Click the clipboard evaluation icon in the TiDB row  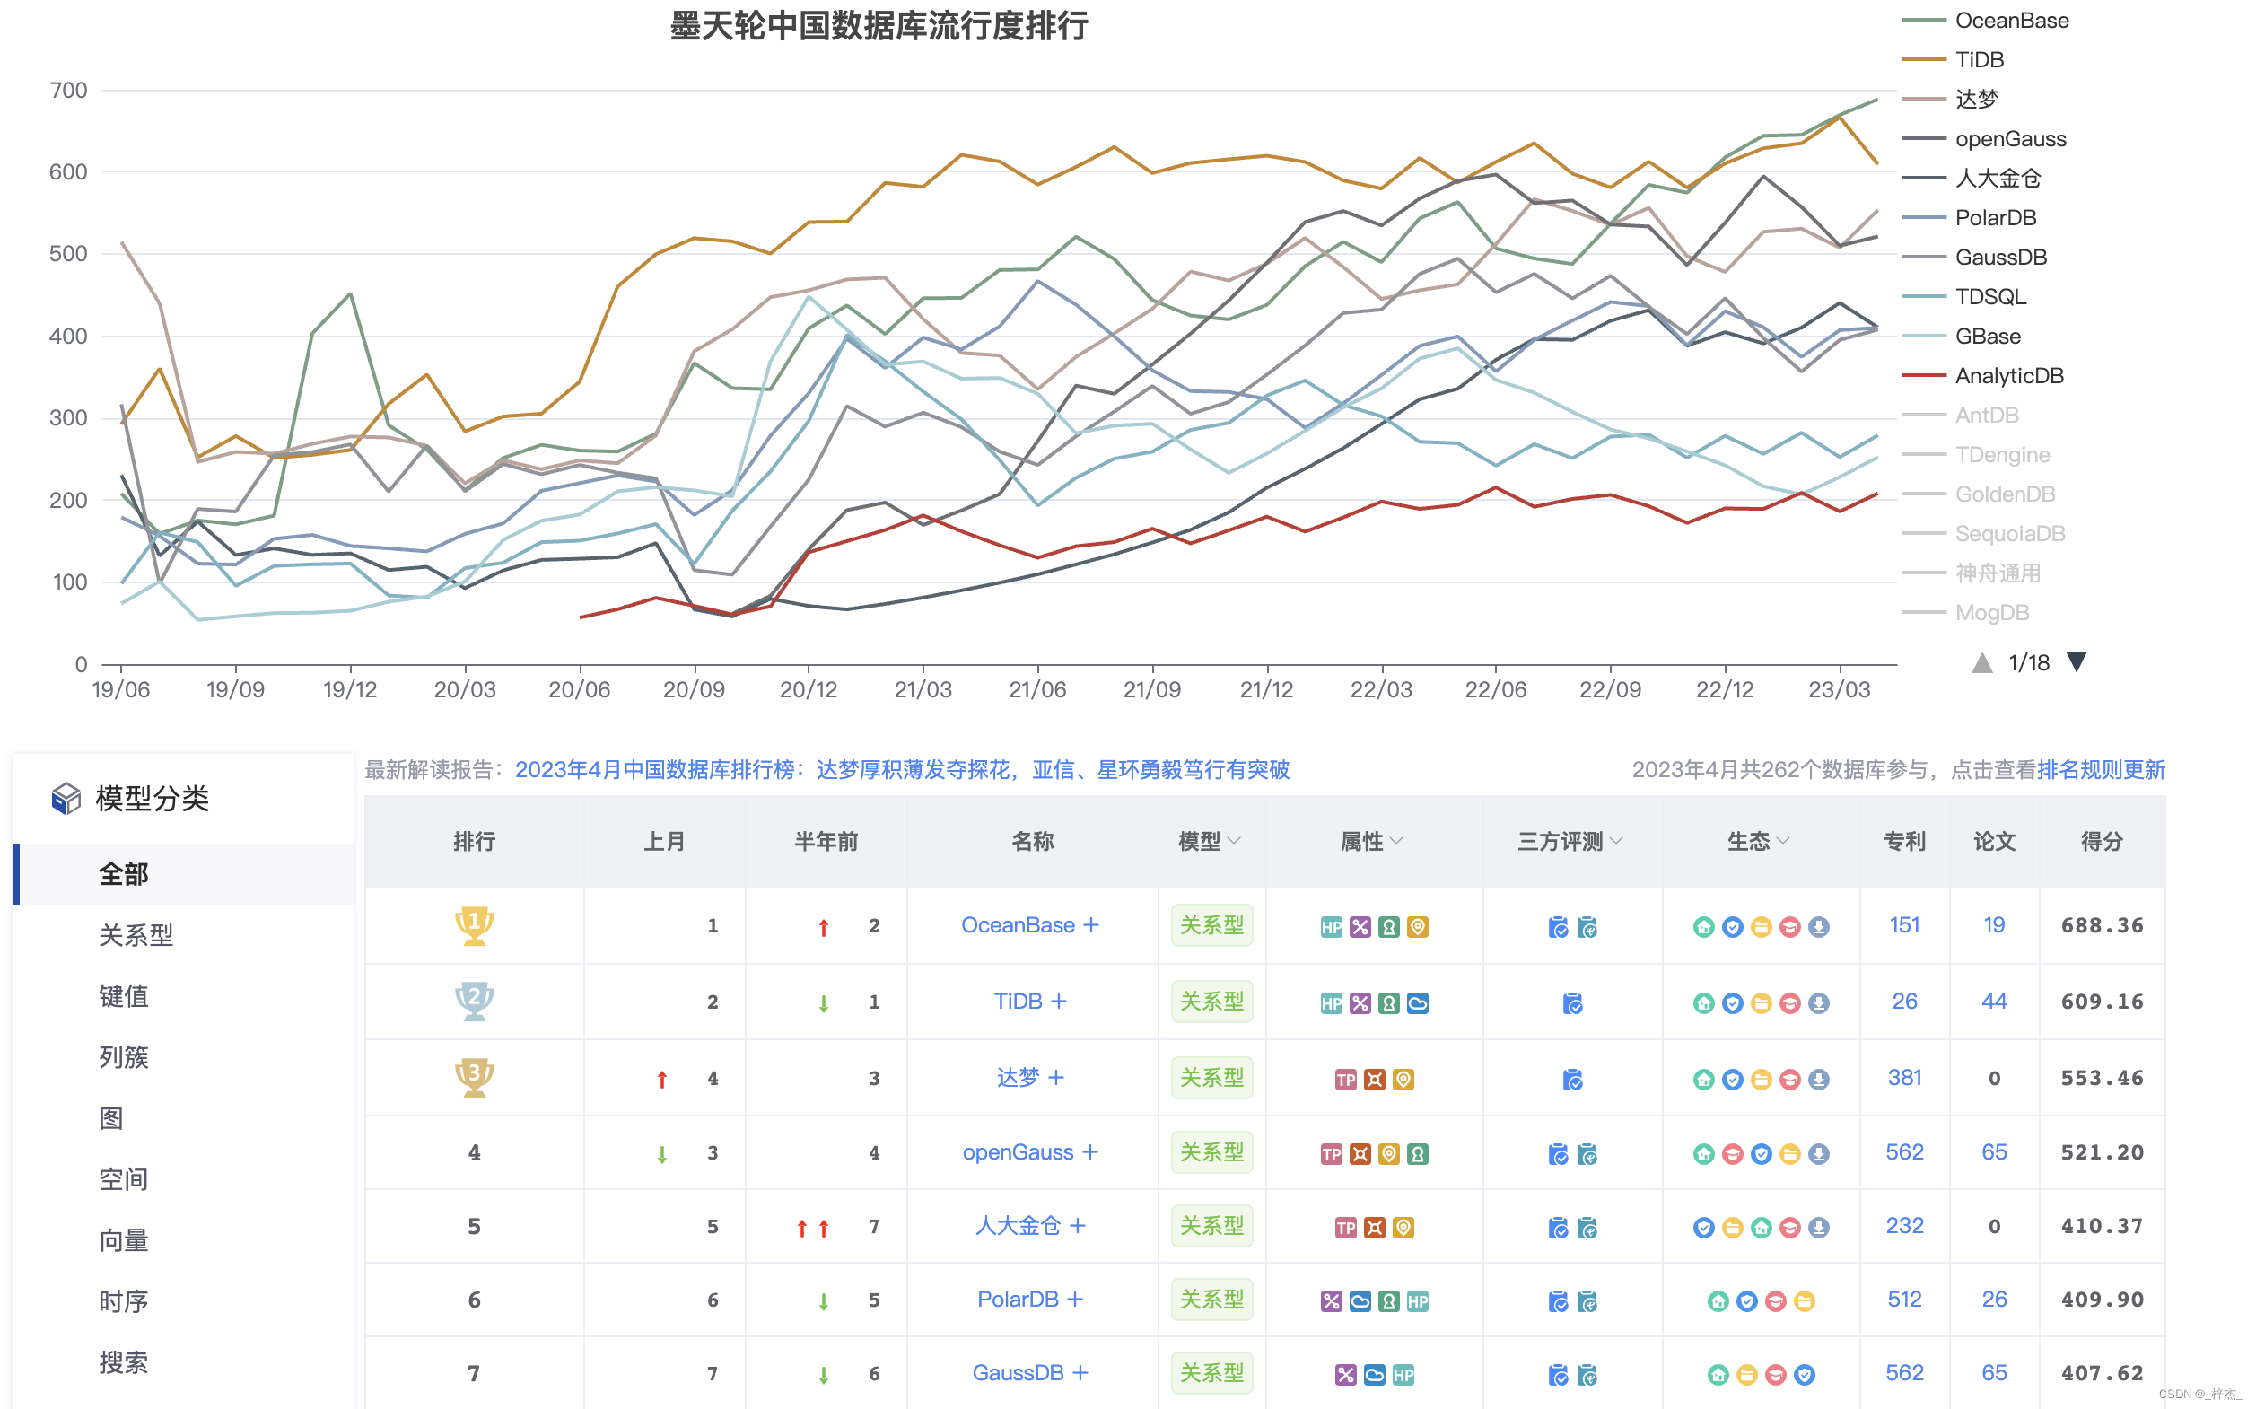1573,1003
